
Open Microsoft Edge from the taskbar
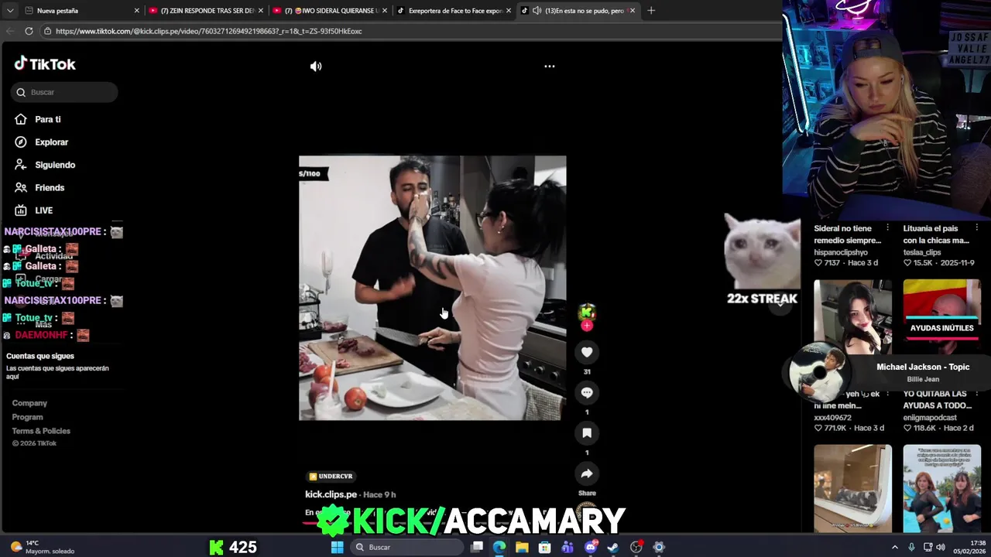499,547
